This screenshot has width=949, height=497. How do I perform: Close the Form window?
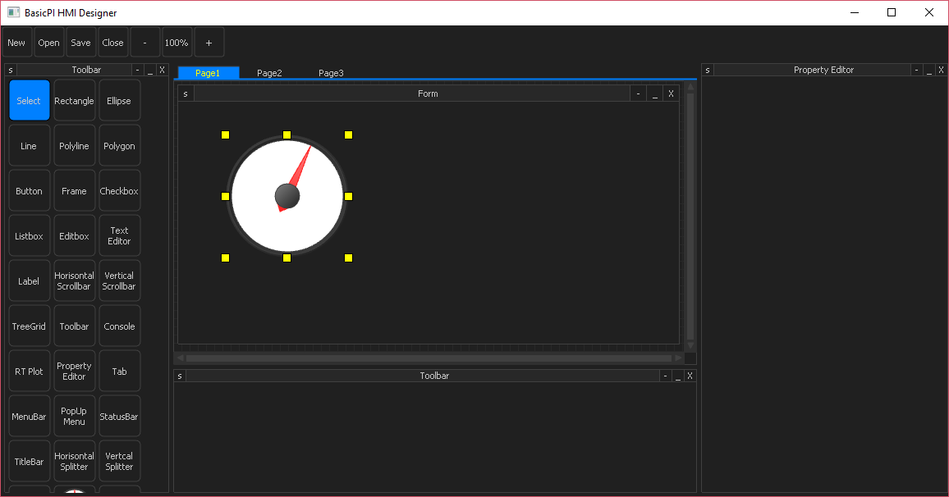tap(672, 93)
